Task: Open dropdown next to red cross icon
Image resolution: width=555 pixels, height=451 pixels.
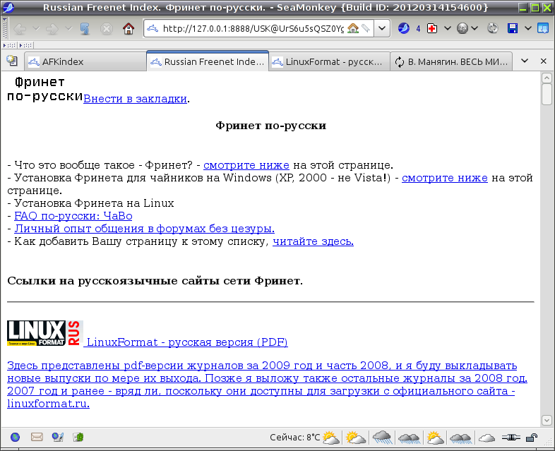Action: coord(448,28)
